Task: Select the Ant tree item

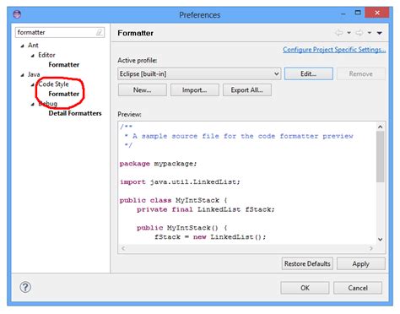Action: click(x=33, y=45)
